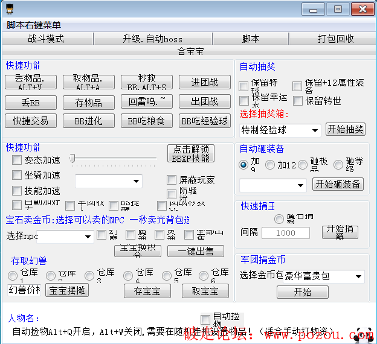Image resolution: width=377 pixels, height=344 pixels.
Task: Click the acceleration speed slider
Action: click(115, 159)
